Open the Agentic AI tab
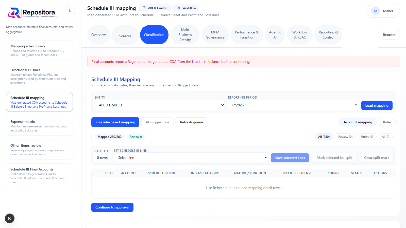 (275, 35)
